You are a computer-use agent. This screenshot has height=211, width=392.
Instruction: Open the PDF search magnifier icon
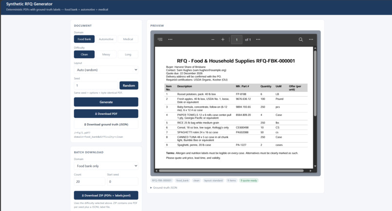point(301,39)
